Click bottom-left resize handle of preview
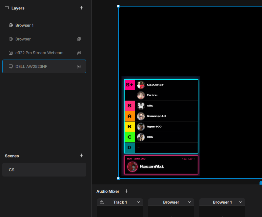The height and width of the screenshot is (217, 262). pyautogui.click(x=118, y=178)
